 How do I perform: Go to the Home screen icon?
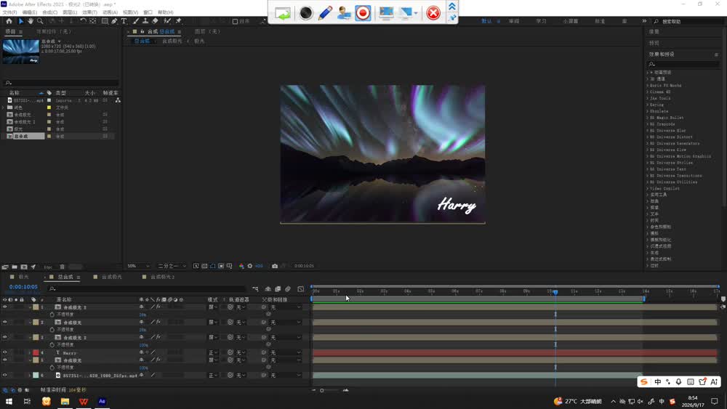(9, 21)
